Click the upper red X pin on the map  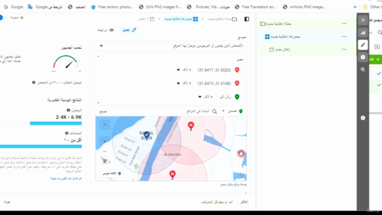tap(191, 126)
